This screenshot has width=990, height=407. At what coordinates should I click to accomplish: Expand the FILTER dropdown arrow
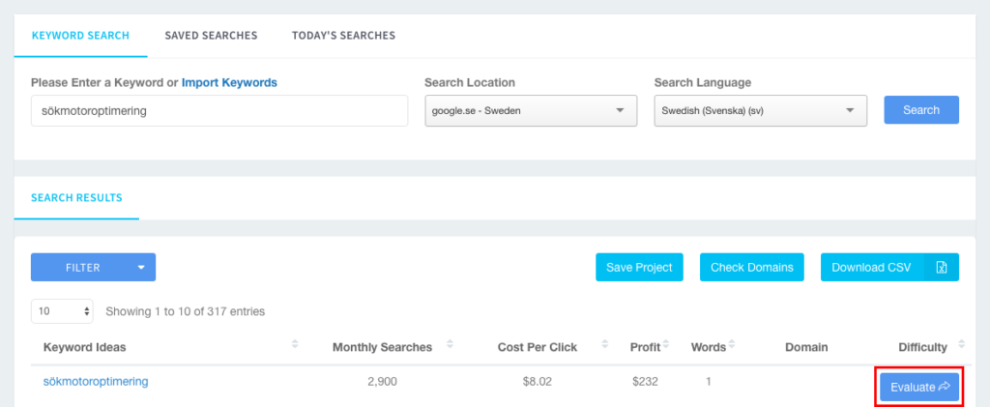click(x=141, y=268)
